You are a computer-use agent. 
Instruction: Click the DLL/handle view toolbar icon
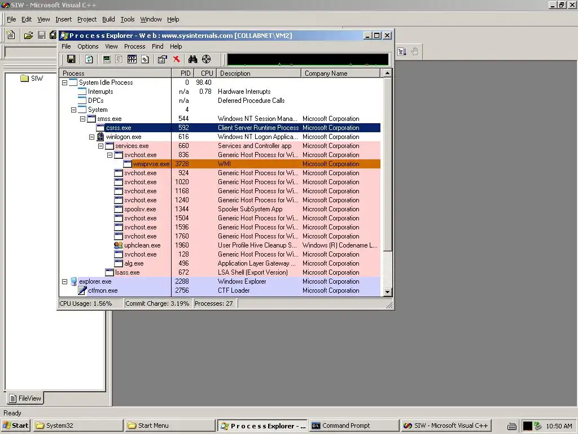click(145, 59)
